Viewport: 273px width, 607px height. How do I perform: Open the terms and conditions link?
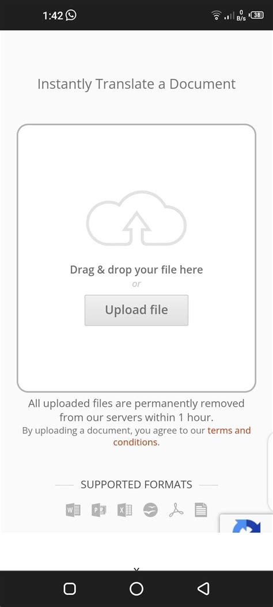click(x=182, y=436)
